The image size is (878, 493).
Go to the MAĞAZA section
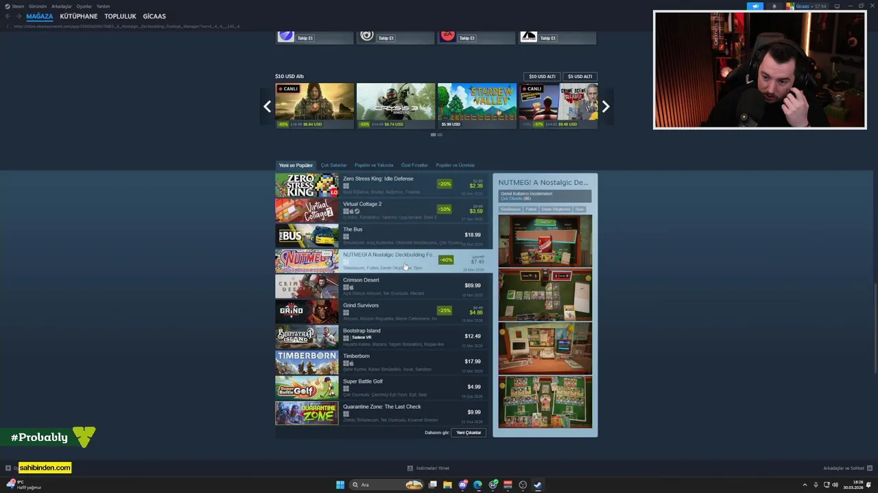(x=40, y=16)
